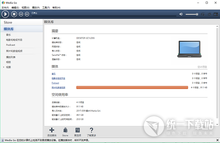The width and height of the screenshot is (220, 143).
Task: Dismiss the status bar notification message
Action: click(217, 140)
